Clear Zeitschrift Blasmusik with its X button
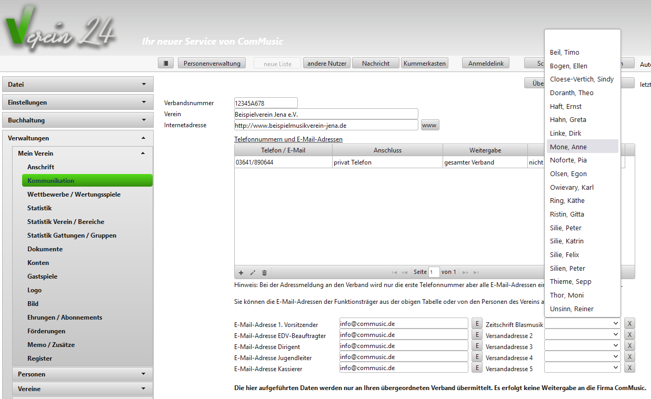This screenshot has width=651, height=399. pyautogui.click(x=629, y=323)
